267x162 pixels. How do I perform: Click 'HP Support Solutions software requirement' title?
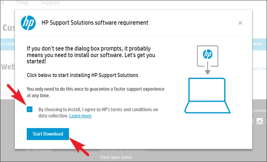(95, 23)
